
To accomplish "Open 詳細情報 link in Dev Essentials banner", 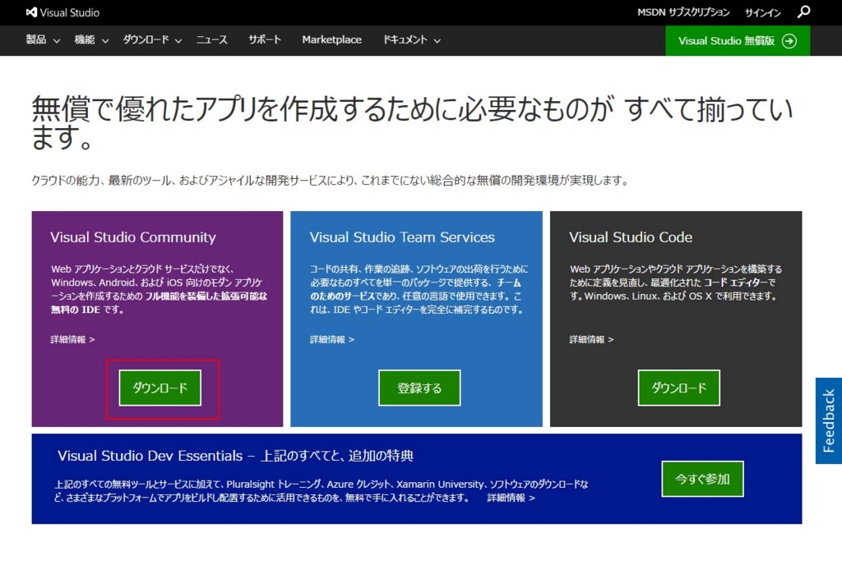I will (511, 498).
